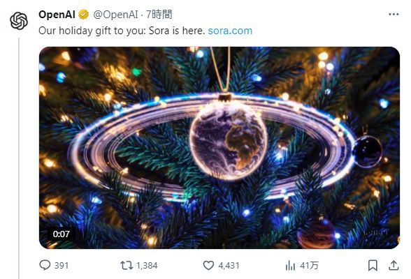Repost using the retweet arrows icon
The width and height of the screenshot is (411, 279).
click(x=127, y=266)
